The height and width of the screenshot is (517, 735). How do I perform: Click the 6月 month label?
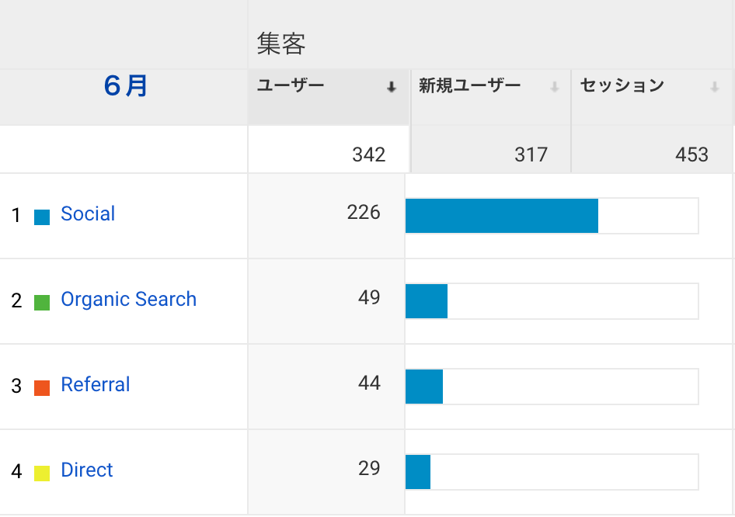pos(125,86)
